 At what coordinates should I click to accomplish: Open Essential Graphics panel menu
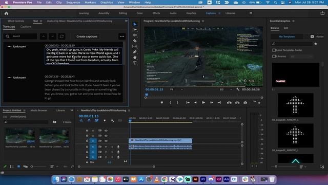(294, 21)
